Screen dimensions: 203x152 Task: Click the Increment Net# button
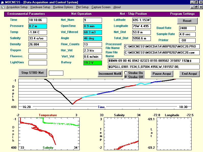click(110, 74)
